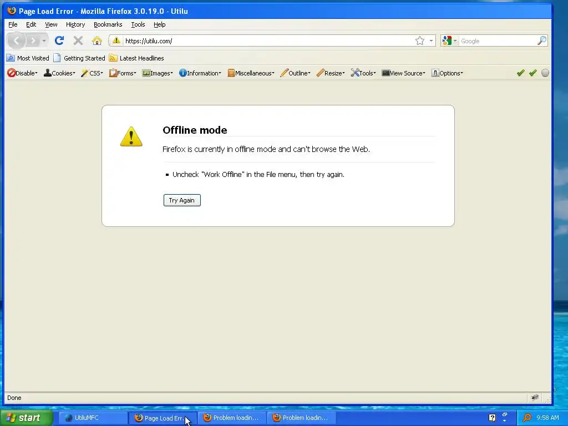Click the yellow warning triangle on error page
This screenshot has width=568, height=426.
click(131, 136)
